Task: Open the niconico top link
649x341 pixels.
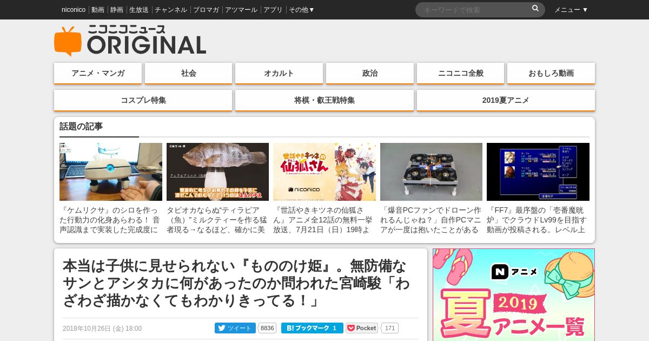Action: click(x=74, y=10)
